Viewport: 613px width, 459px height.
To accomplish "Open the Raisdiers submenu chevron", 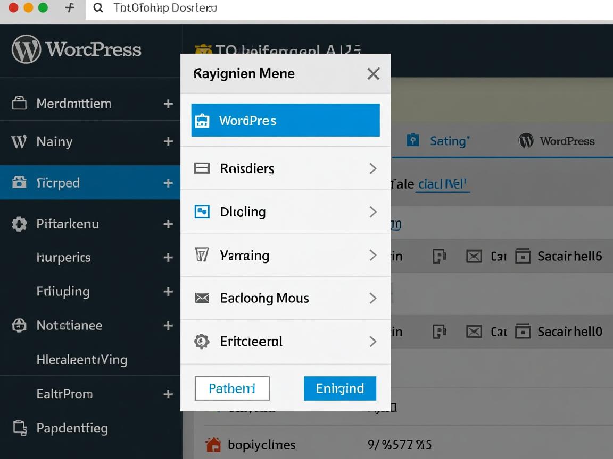I will click(373, 168).
